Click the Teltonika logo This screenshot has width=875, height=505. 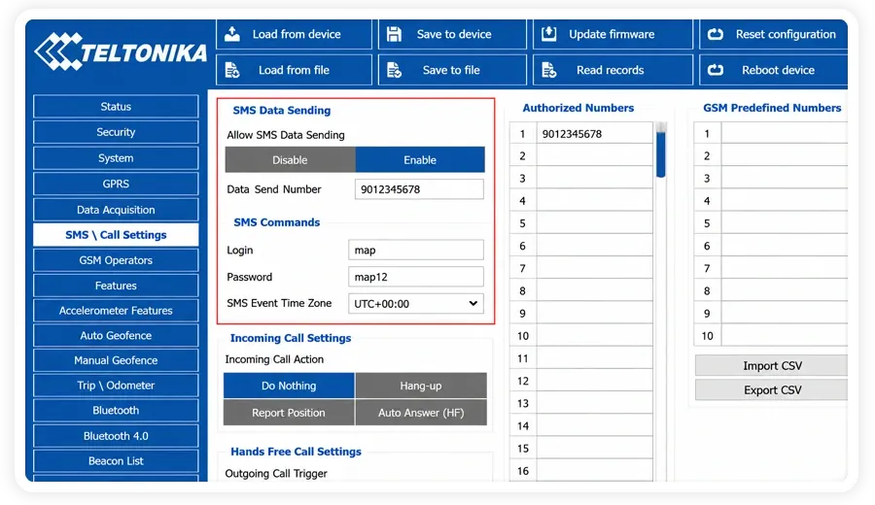pyautogui.click(x=120, y=51)
